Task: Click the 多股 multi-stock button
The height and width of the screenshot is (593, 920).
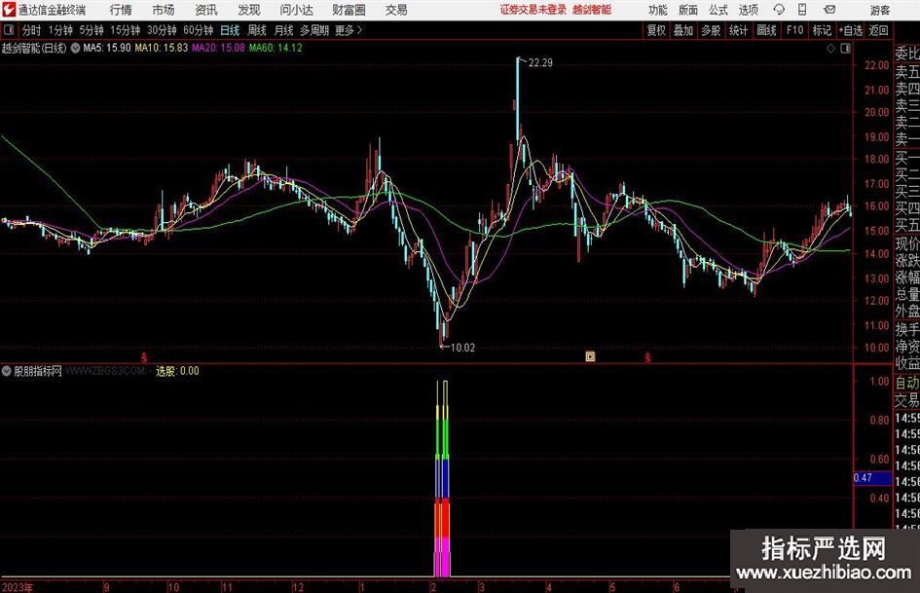Action: point(711,30)
